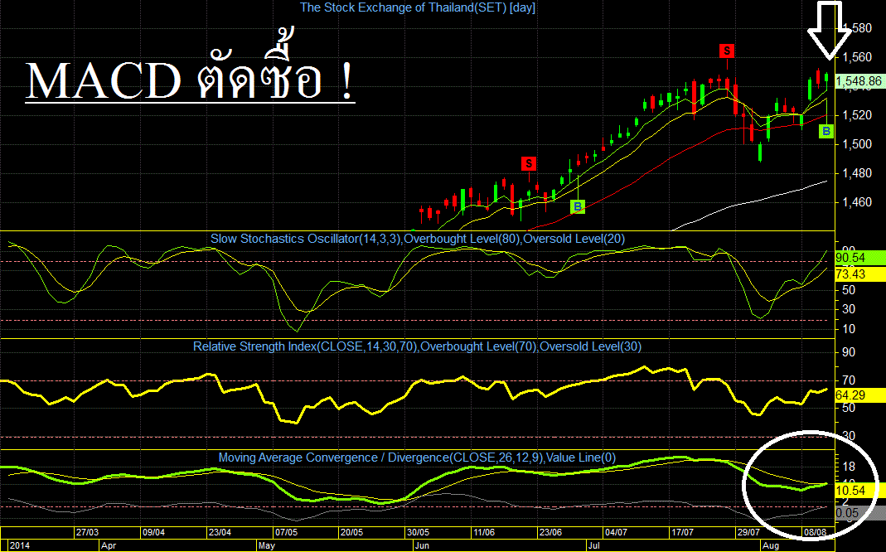Click the last price label 1,548.86
The height and width of the screenshot is (552, 886).
pyautogui.click(x=859, y=81)
